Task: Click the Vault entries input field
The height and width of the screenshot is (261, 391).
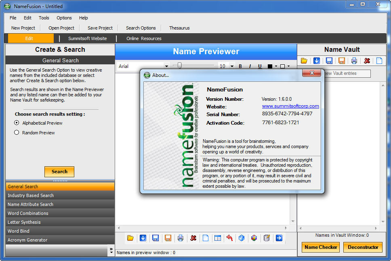Action: click(347, 73)
